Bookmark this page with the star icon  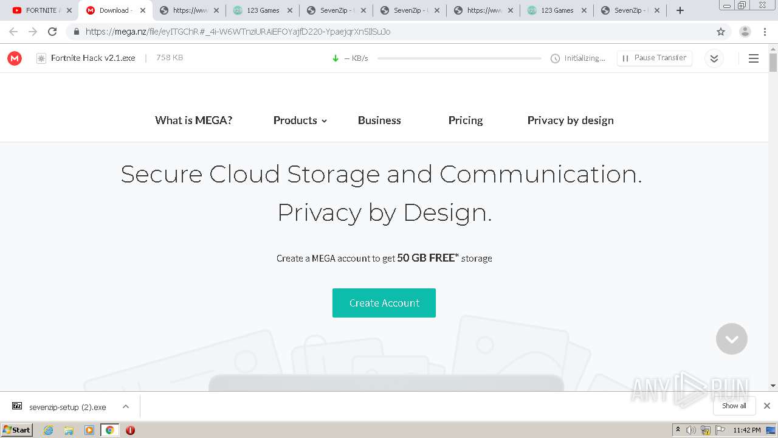(x=721, y=32)
